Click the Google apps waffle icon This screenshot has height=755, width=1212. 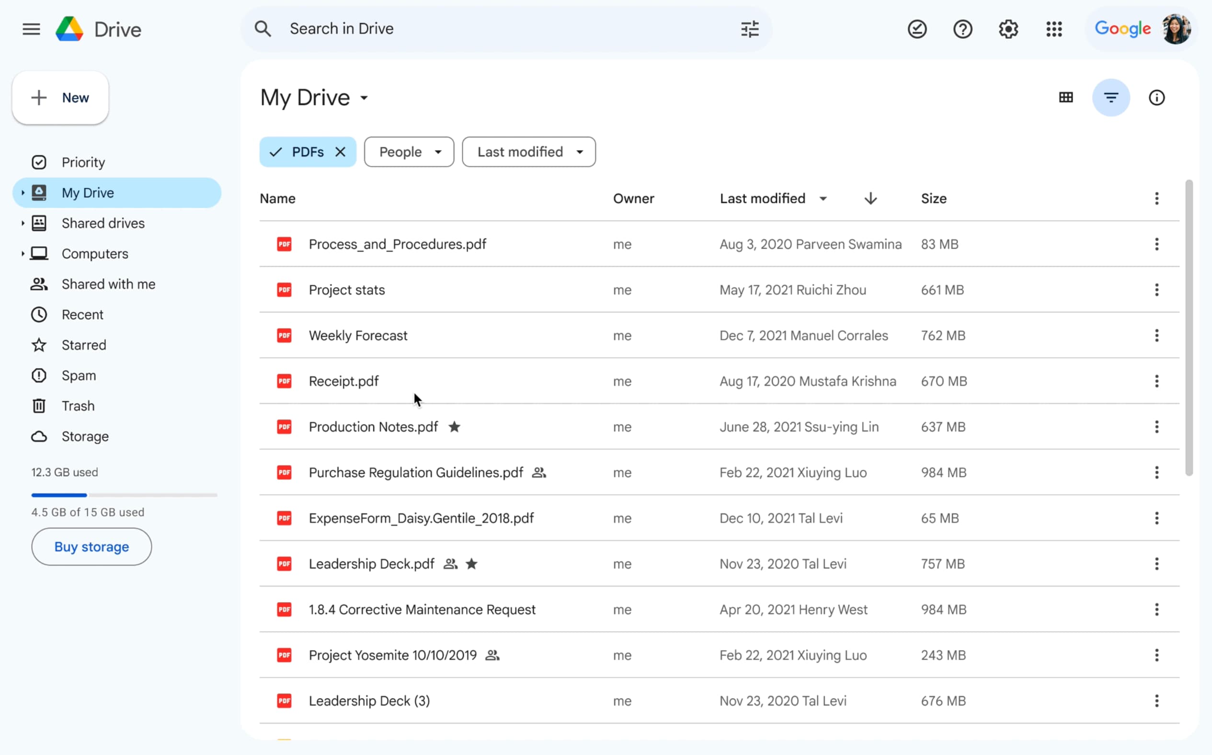(x=1054, y=29)
